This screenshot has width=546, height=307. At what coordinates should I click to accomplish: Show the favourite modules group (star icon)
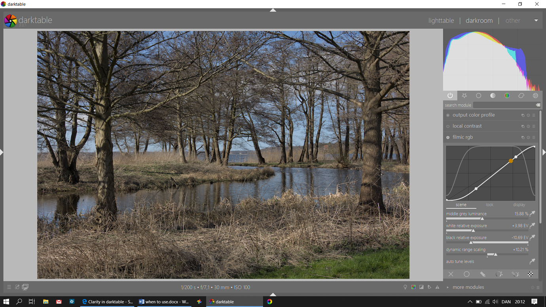point(464,96)
